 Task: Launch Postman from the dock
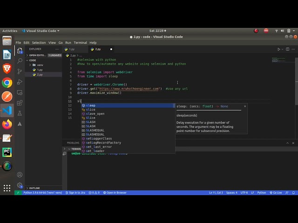point(7,96)
